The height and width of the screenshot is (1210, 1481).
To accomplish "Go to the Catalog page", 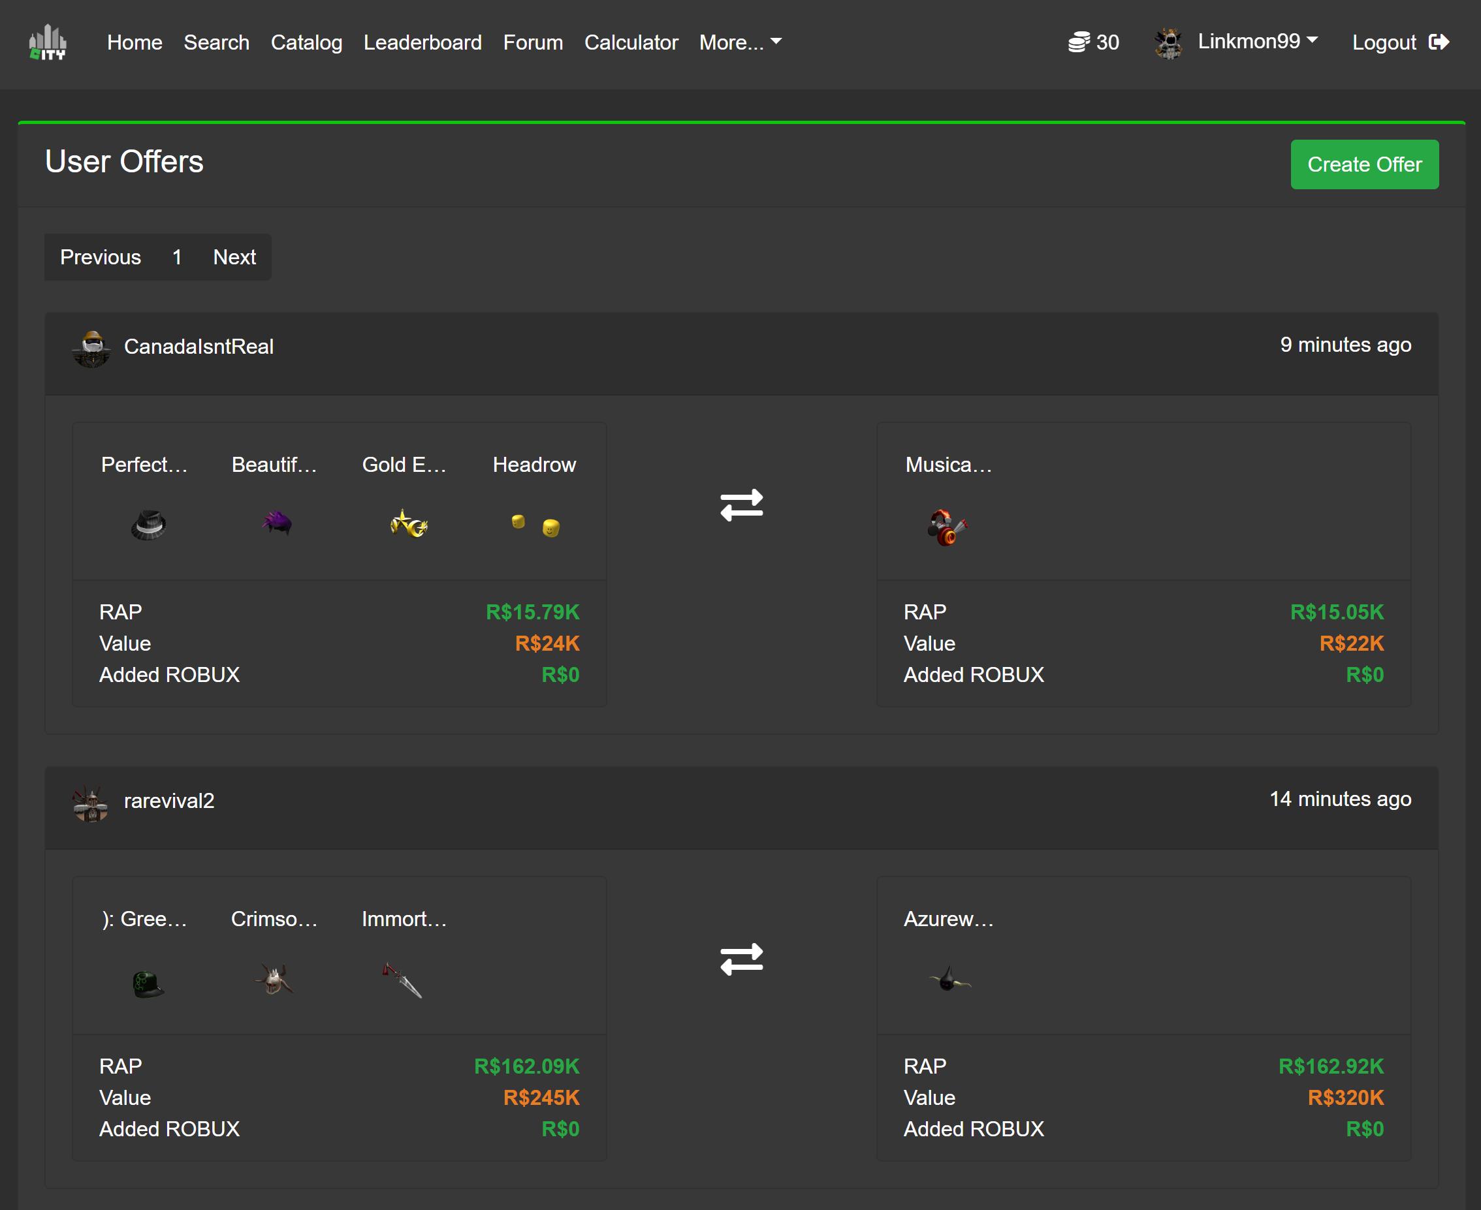I will [x=306, y=42].
